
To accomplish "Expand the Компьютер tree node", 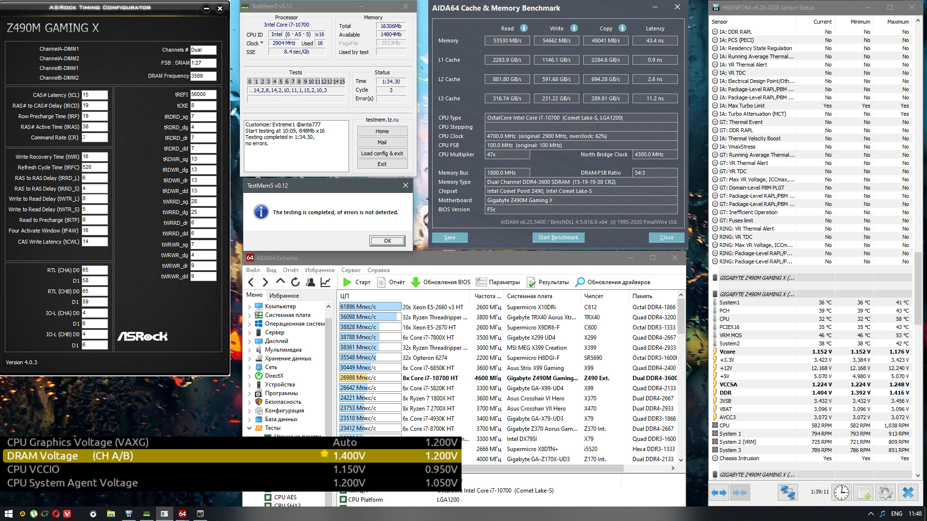I will click(x=250, y=306).
